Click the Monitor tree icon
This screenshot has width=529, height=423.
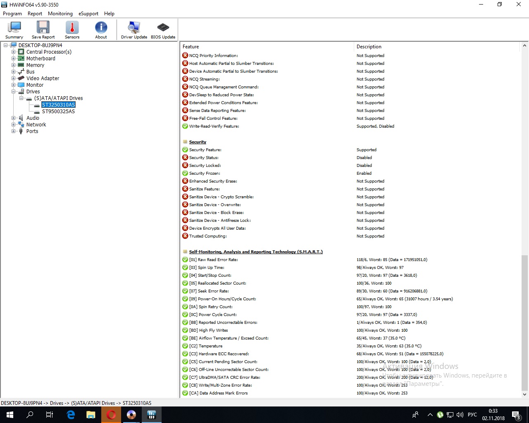21,85
